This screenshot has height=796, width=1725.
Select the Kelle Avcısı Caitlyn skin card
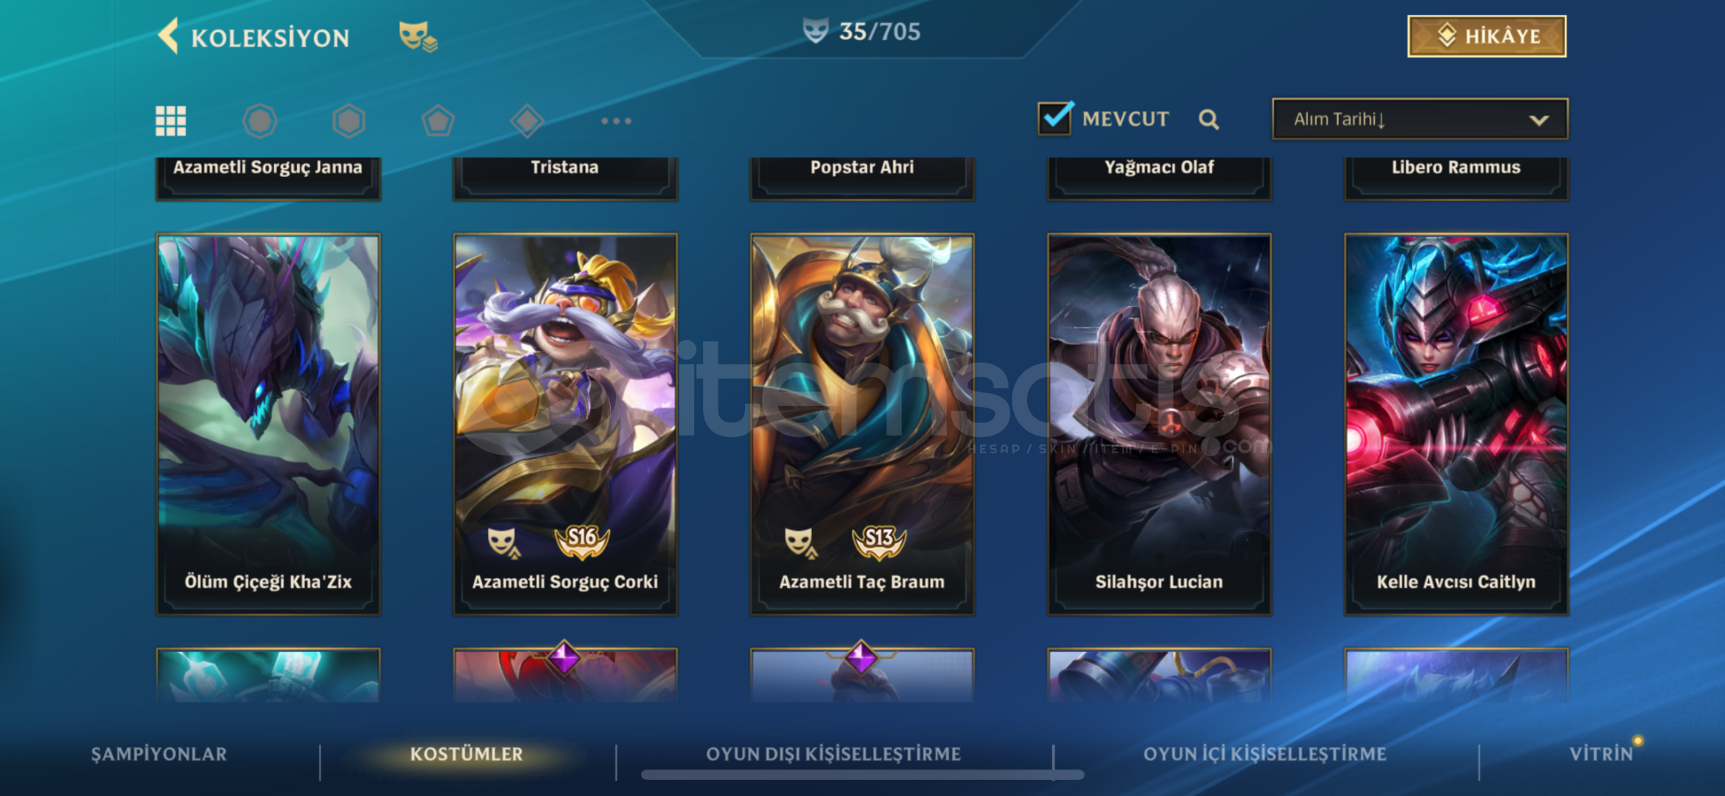[x=1456, y=425]
